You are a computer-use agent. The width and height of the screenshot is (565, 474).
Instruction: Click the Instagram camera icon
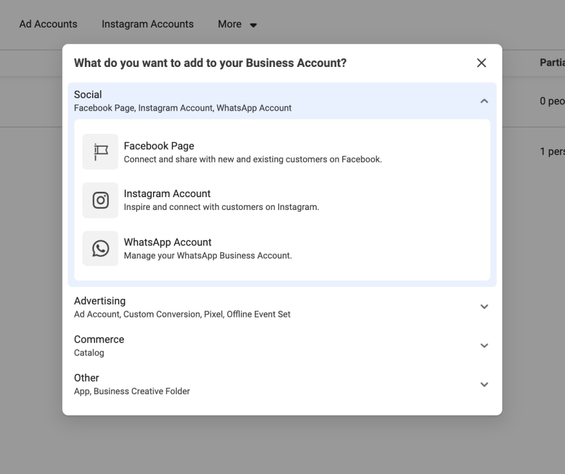(x=100, y=200)
